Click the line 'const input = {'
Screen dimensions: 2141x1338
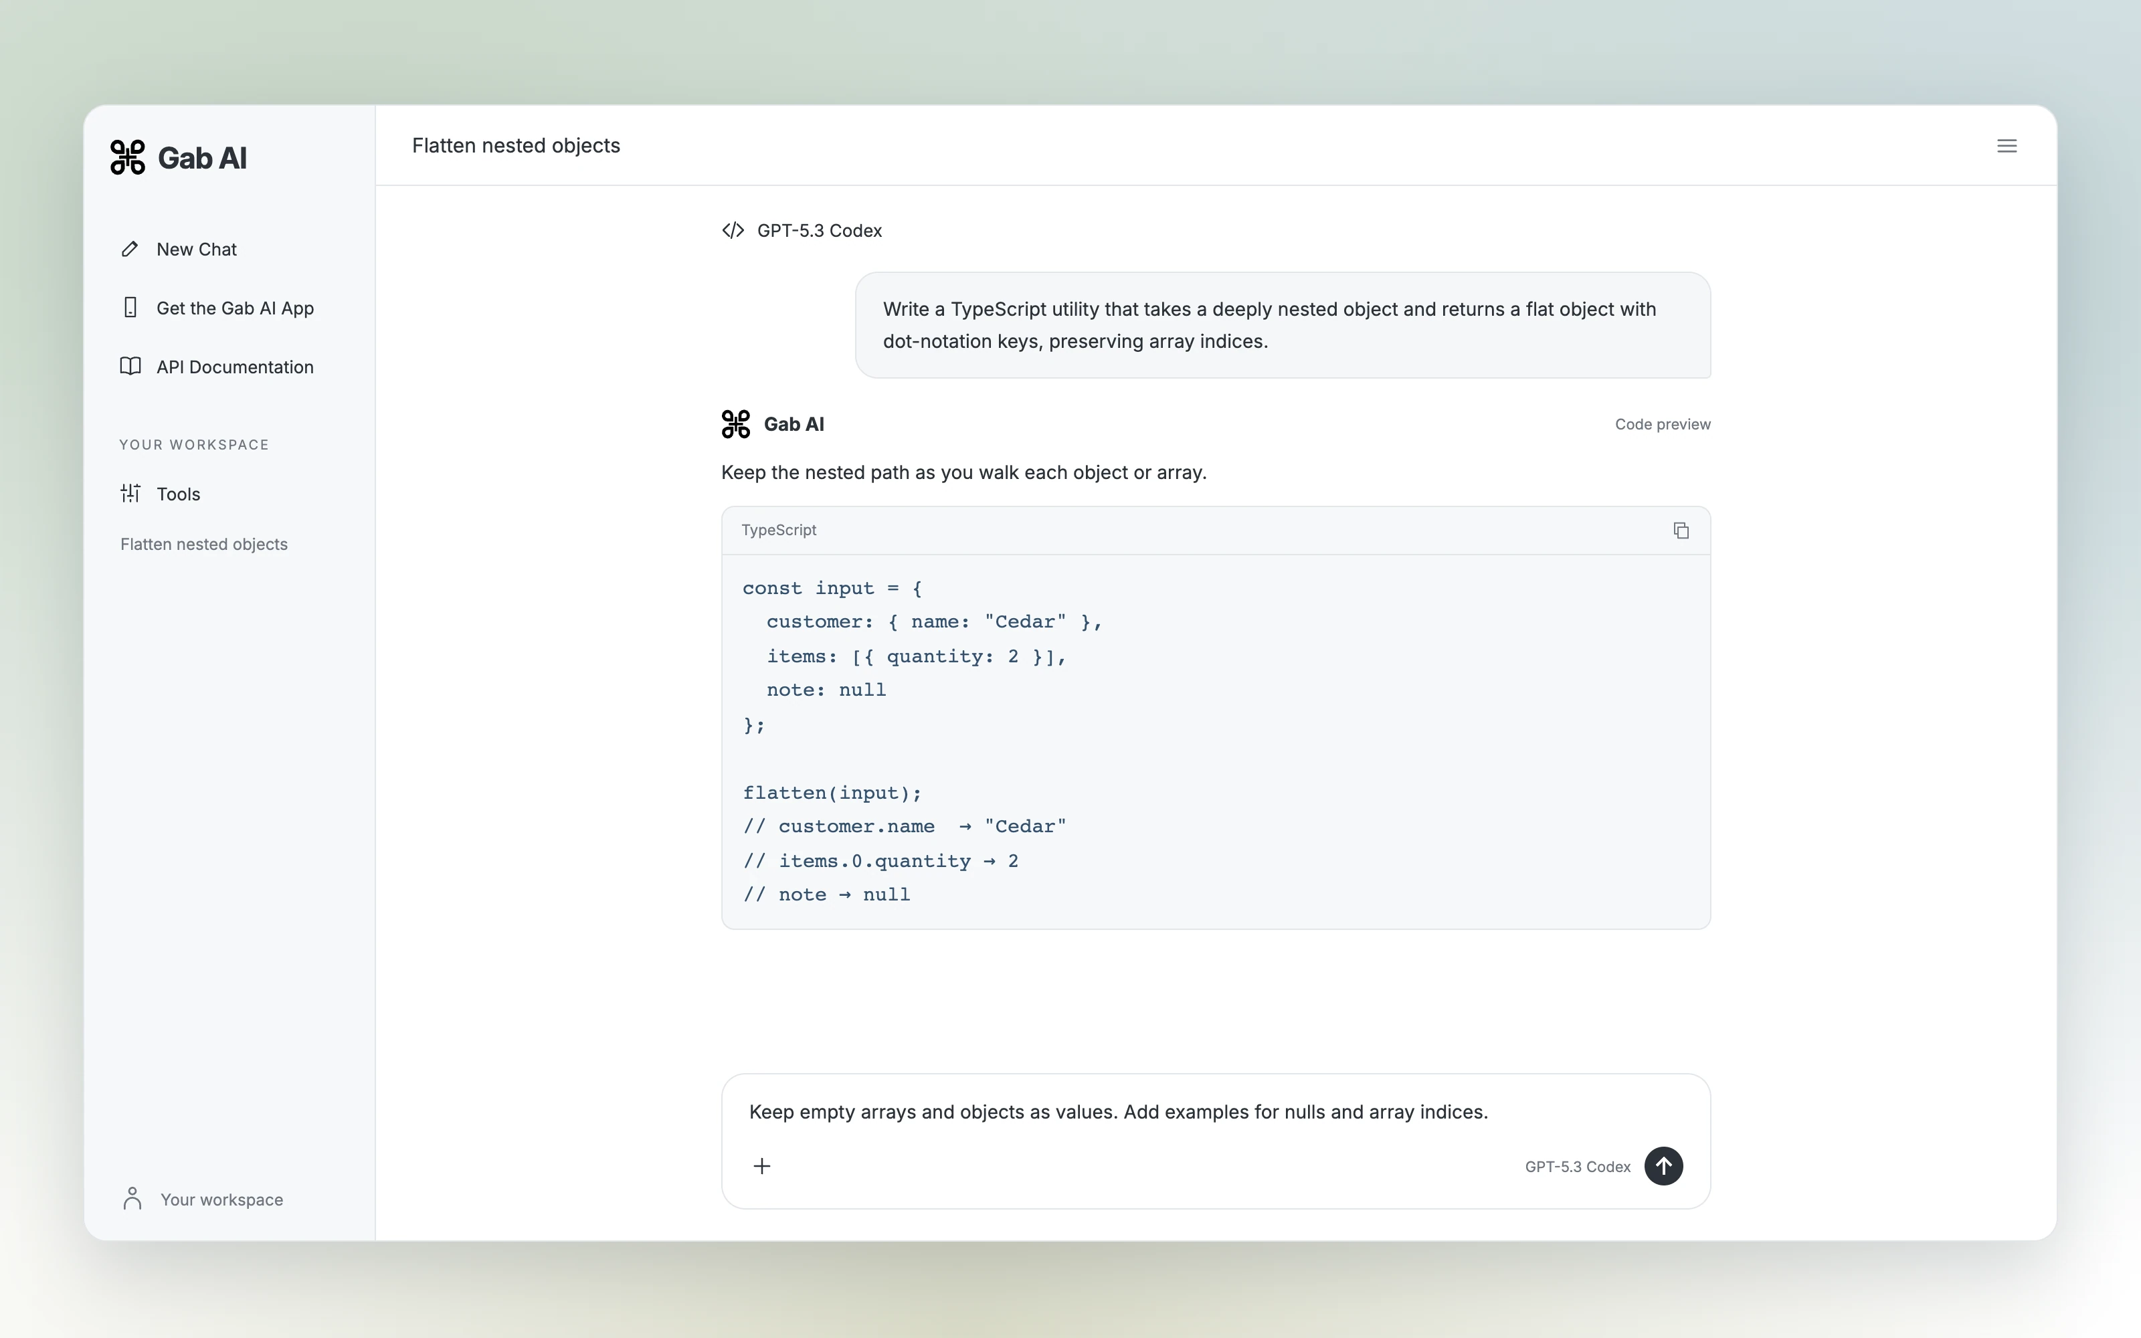pyautogui.click(x=832, y=589)
